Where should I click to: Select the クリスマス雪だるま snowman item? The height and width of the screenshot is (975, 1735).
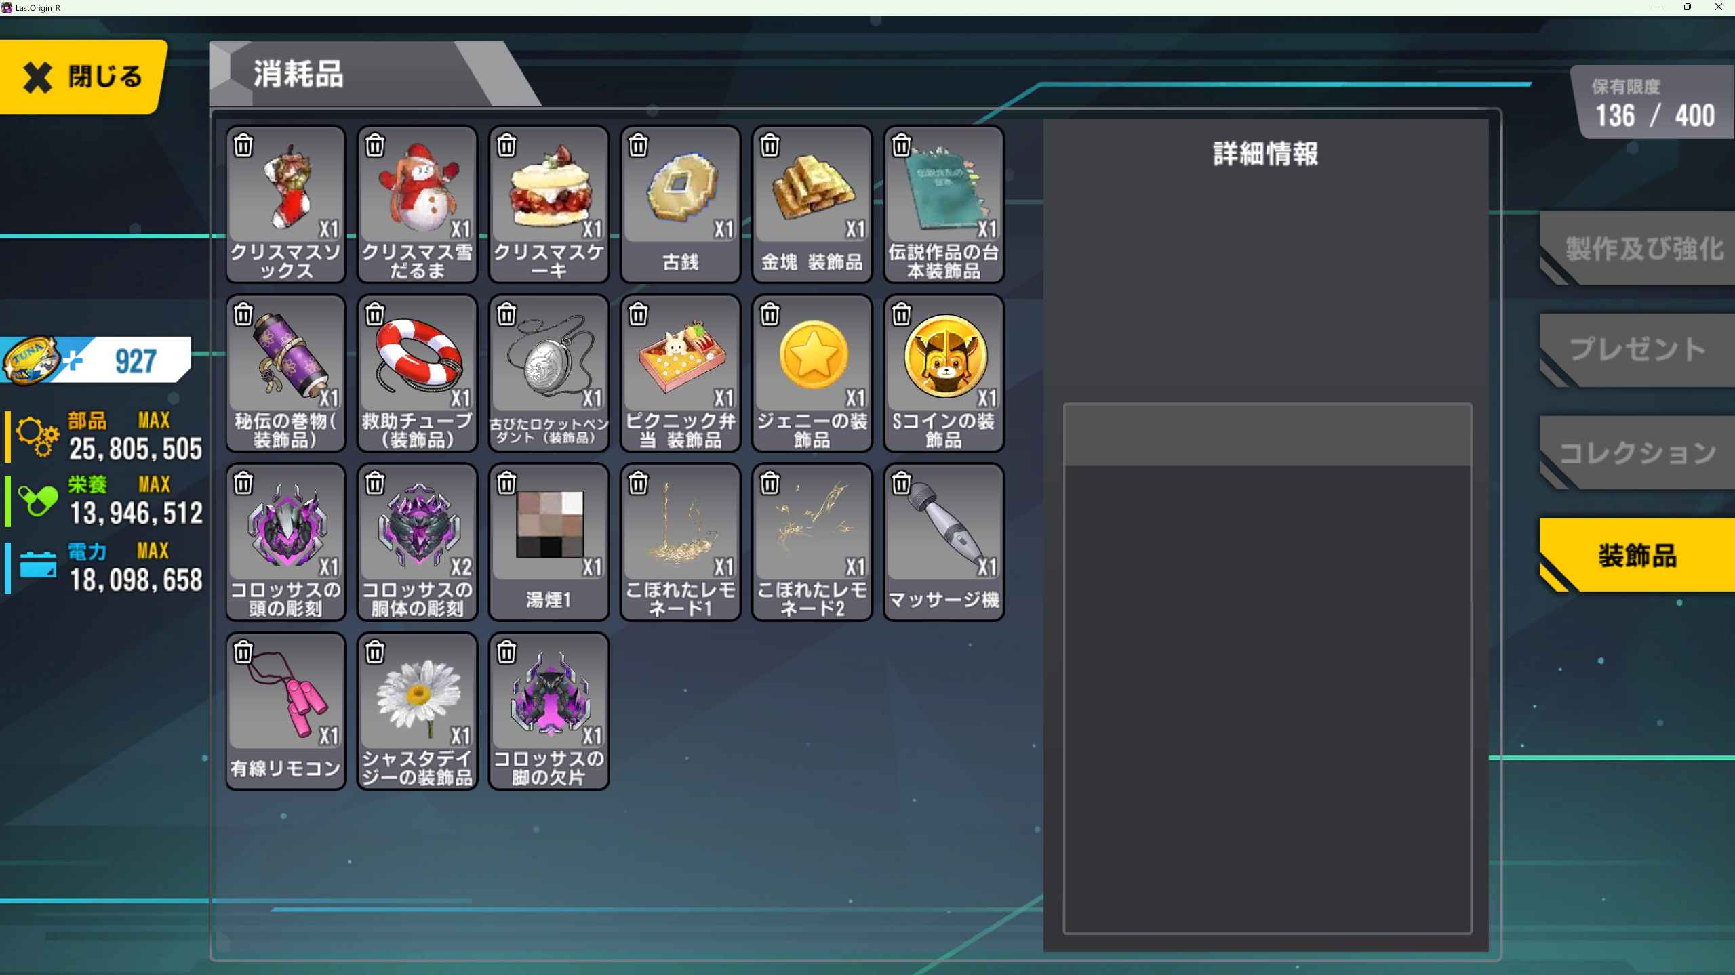point(417,203)
